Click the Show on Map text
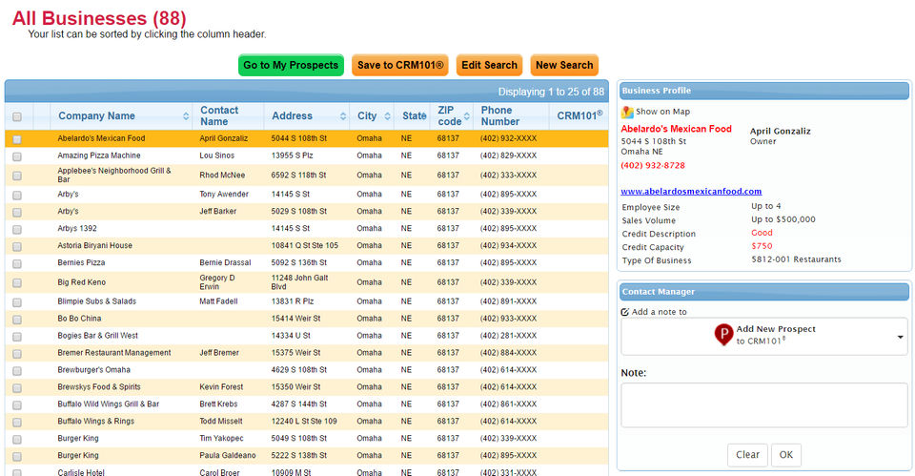The height and width of the screenshot is (476, 915). click(x=662, y=112)
